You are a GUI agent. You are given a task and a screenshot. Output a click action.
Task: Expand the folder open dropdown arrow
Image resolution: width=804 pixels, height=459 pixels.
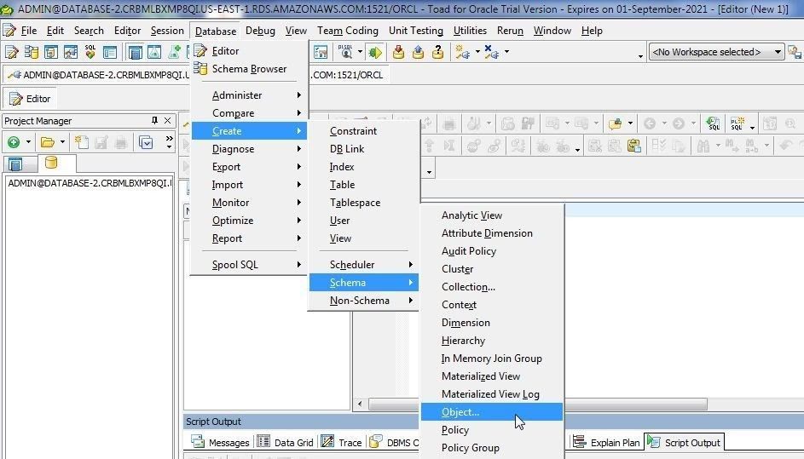[62, 142]
